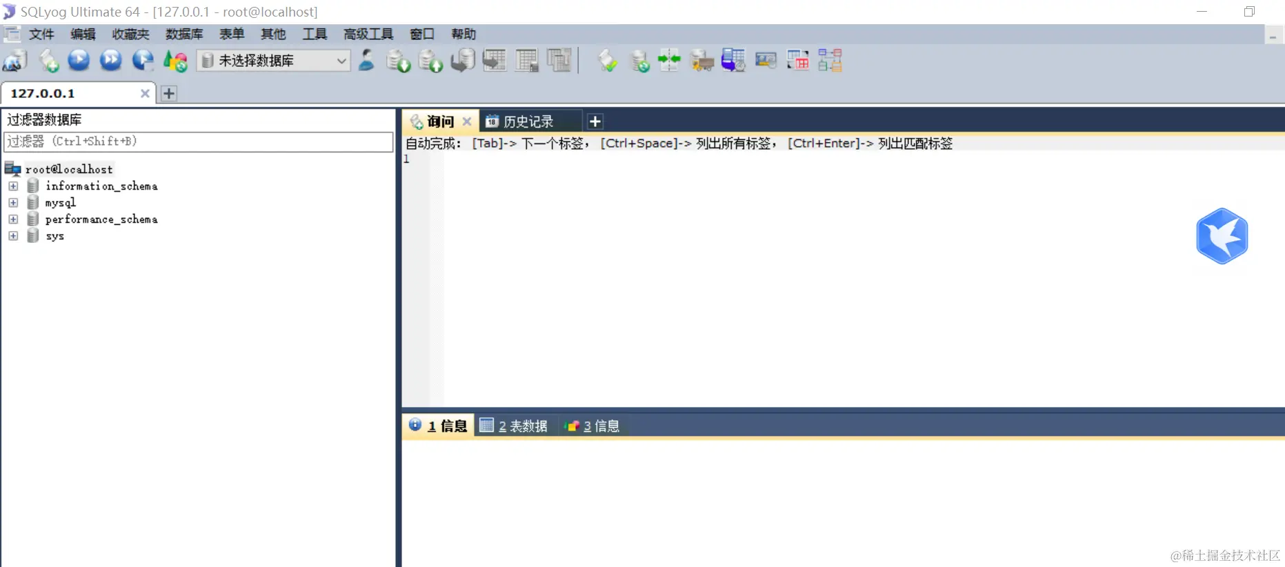
Task: Click the restore from SQL dump icon
Action: [463, 61]
